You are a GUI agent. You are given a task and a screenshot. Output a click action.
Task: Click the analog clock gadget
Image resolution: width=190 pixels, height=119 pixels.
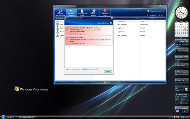point(181,12)
